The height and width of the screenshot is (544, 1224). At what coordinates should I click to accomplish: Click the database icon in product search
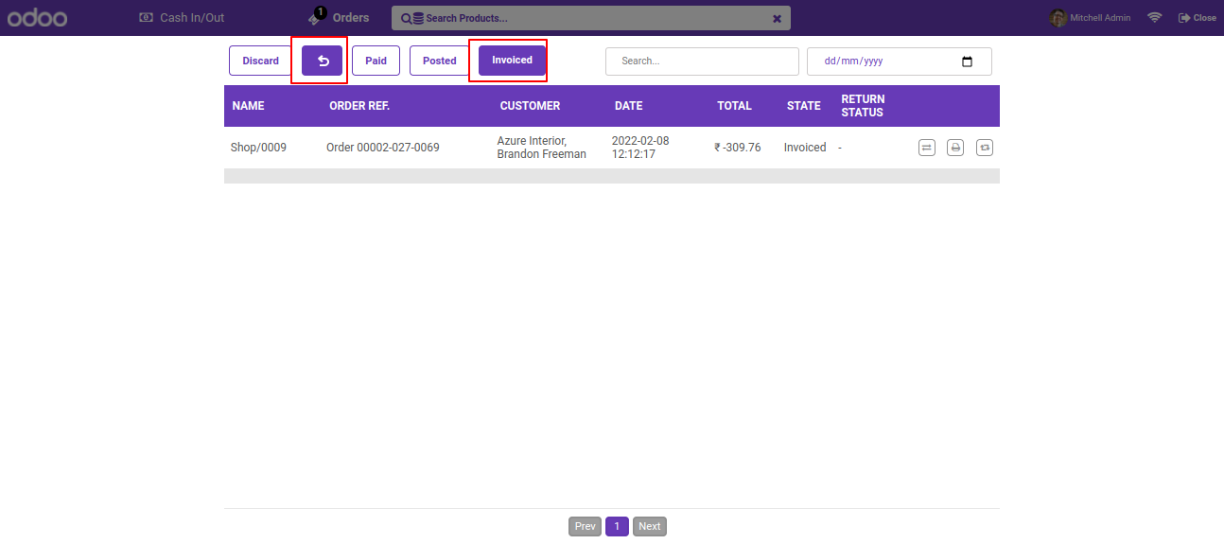pyautogui.click(x=418, y=18)
